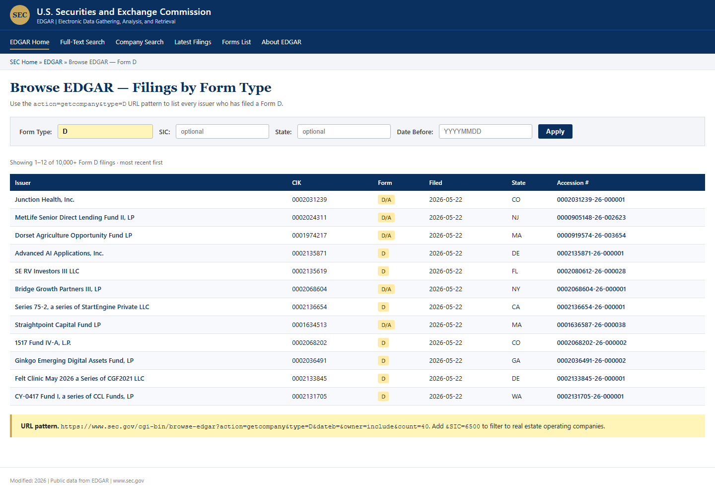Screen dimensions: 715x493
Task: Click the Form column header
Action: point(385,183)
